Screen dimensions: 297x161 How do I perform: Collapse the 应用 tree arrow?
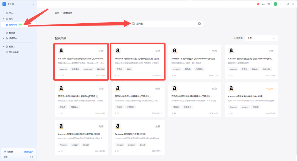[x=4, y=19]
